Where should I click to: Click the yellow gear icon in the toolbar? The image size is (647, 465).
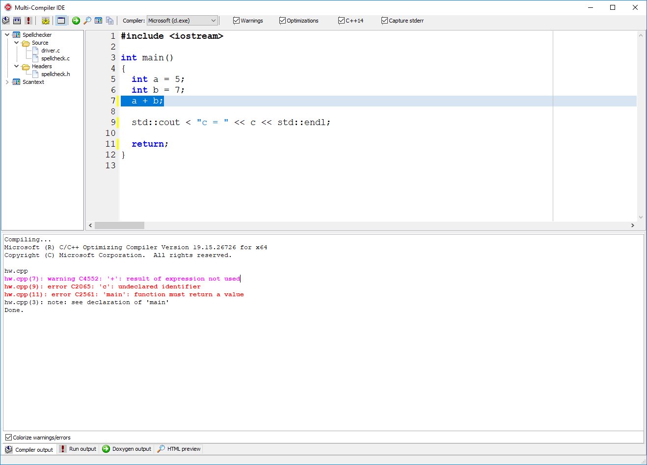point(46,21)
